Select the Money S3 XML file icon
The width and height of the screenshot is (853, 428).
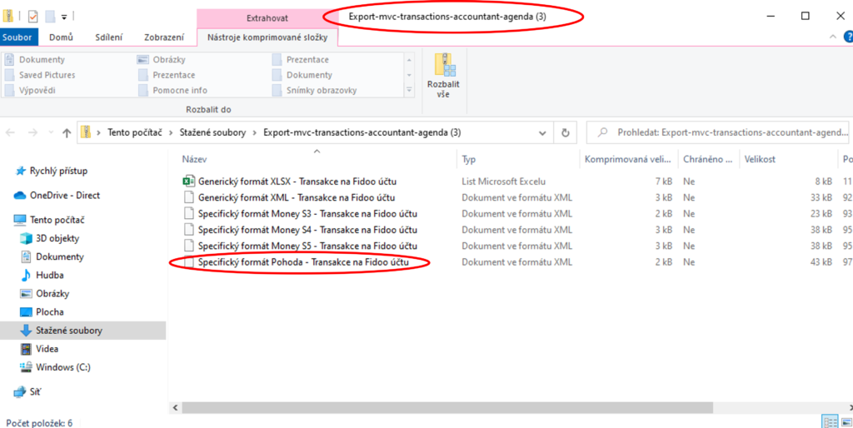tap(188, 214)
